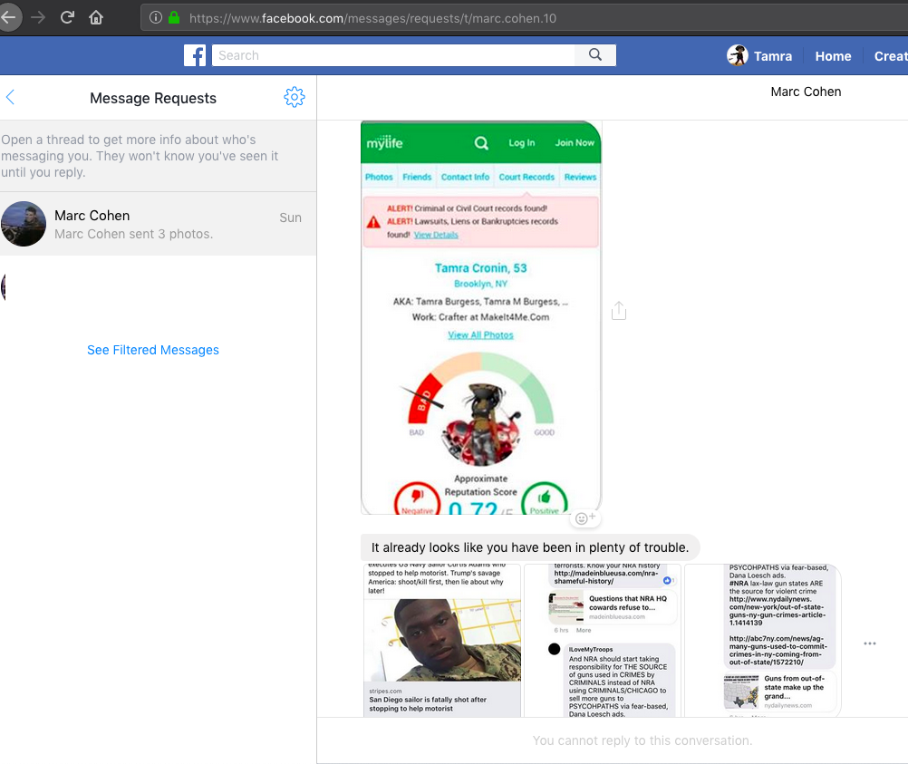
Task: Go to browser home page icon
Action: (x=96, y=18)
